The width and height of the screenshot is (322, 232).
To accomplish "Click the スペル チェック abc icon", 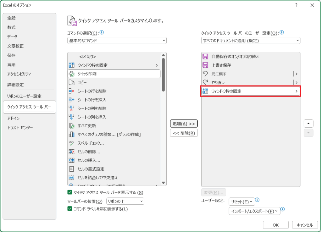I will (71, 143).
